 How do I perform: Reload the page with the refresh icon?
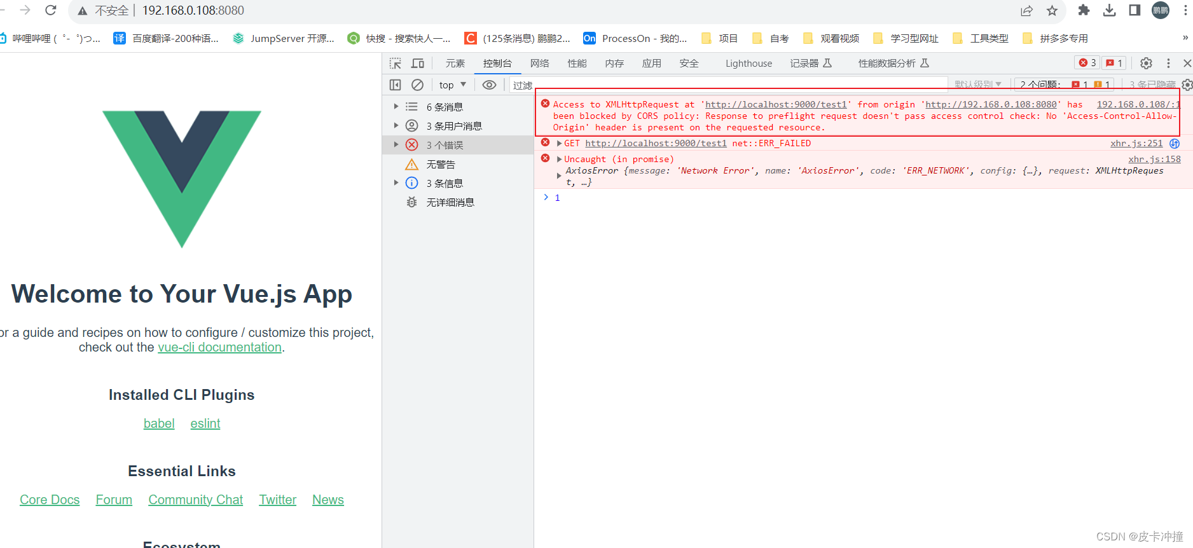coord(51,10)
